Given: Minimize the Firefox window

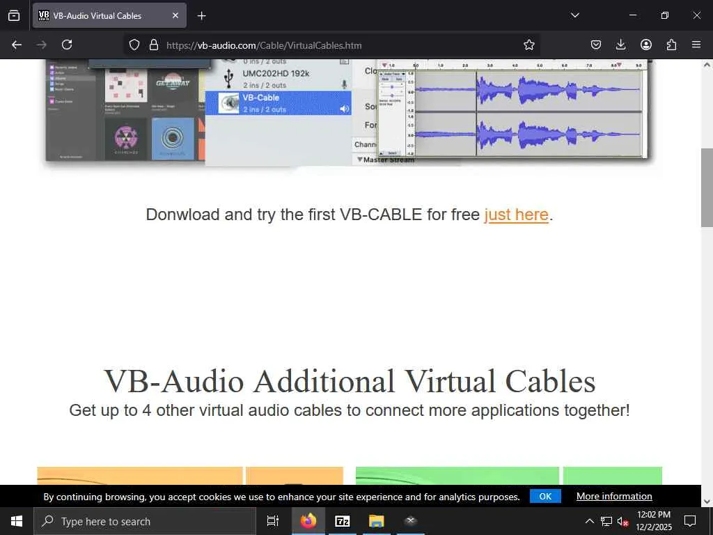Looking at the screenshot, I should pos(632,15).
